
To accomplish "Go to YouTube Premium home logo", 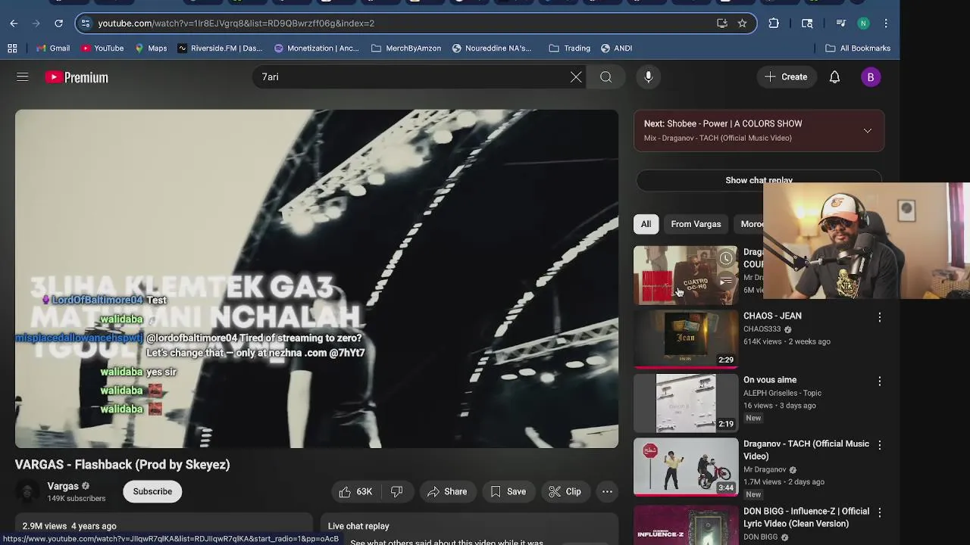I will (x=77, y=77).
